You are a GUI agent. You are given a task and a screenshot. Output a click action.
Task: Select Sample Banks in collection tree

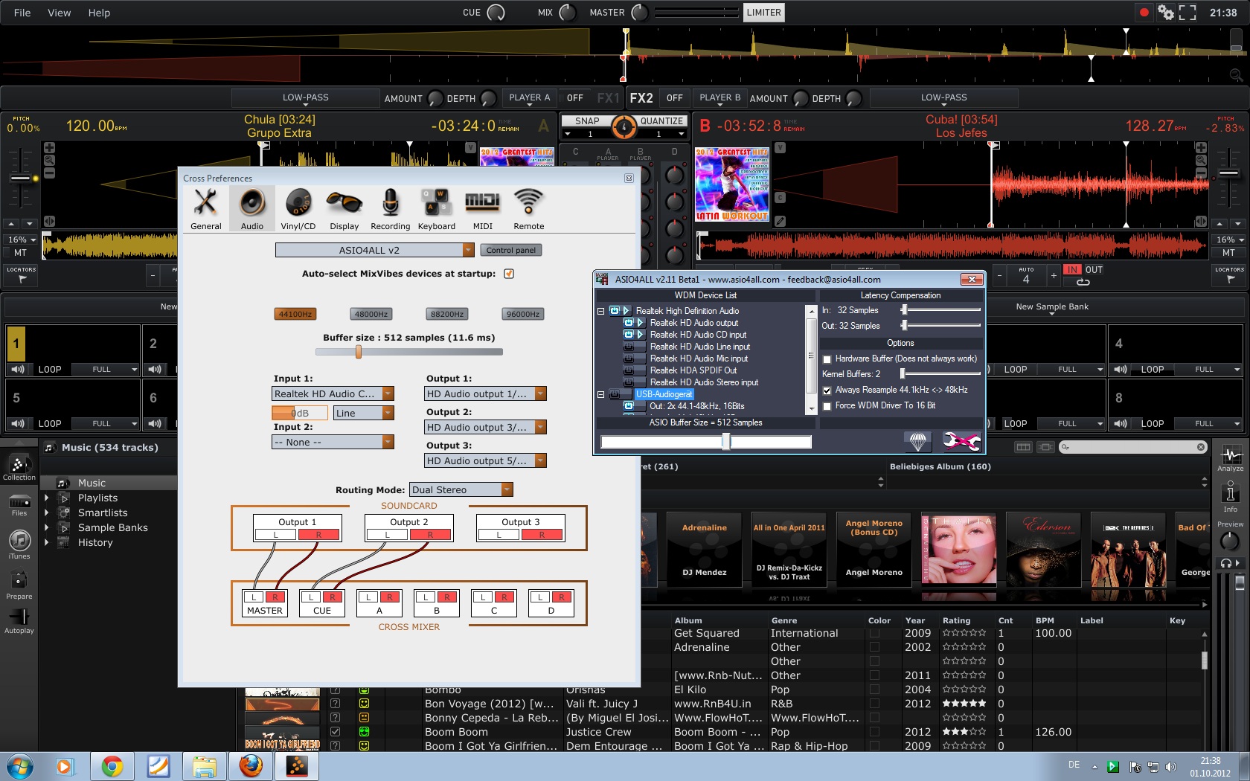113,527
